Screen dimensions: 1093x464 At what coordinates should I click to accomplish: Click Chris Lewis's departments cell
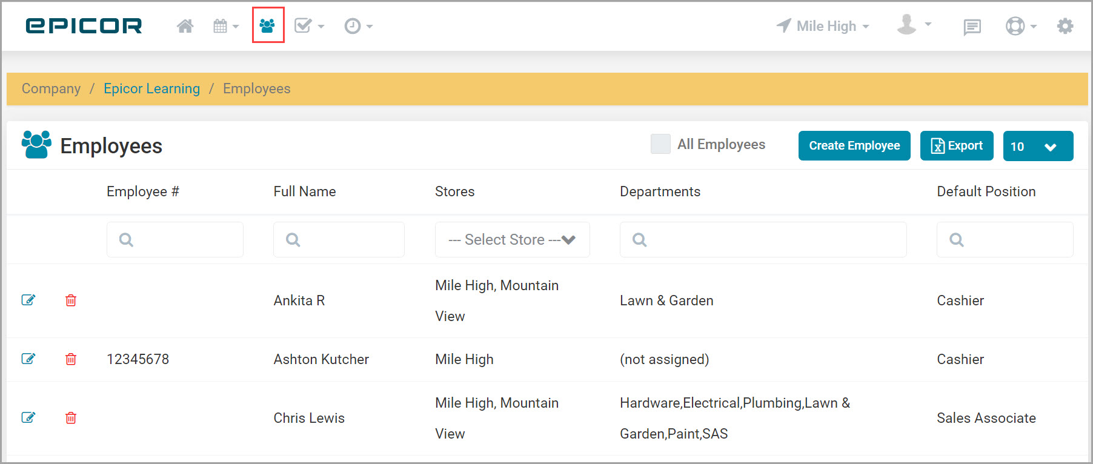[x=735, y=418]
